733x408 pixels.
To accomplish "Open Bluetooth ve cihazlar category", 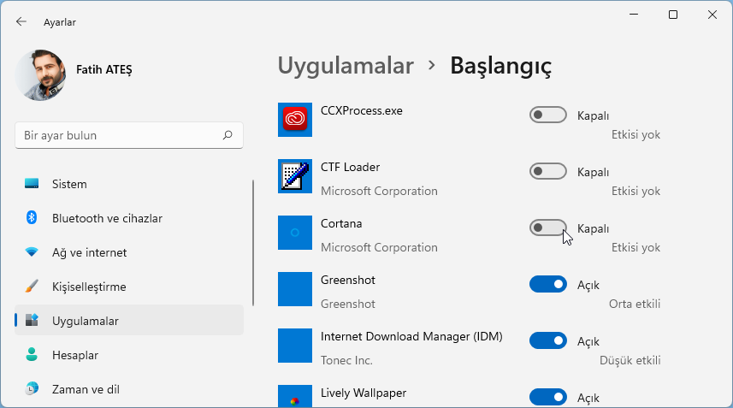I will pyautogui.click(x=129, y=218).
